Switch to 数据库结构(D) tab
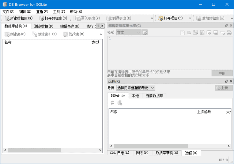Image resolution: width=234 pixels, height=164 pixels. (x=16, y=26)
